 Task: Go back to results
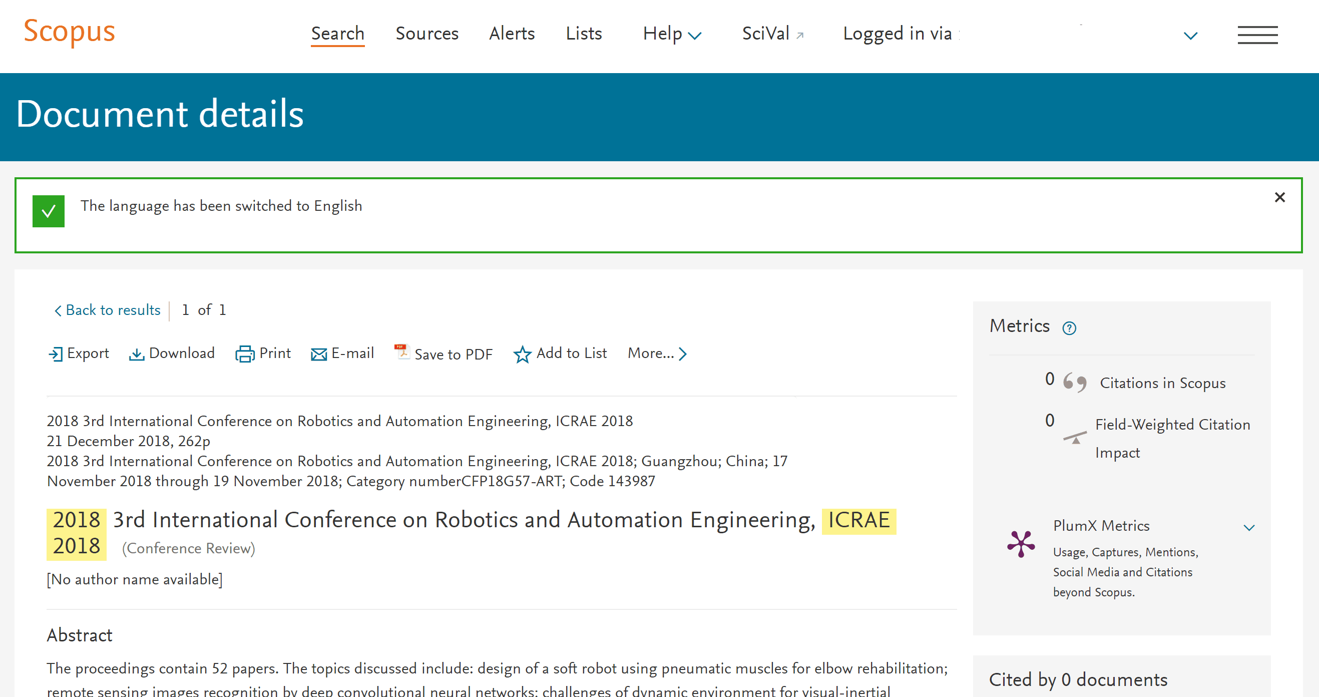pos(108,310)
